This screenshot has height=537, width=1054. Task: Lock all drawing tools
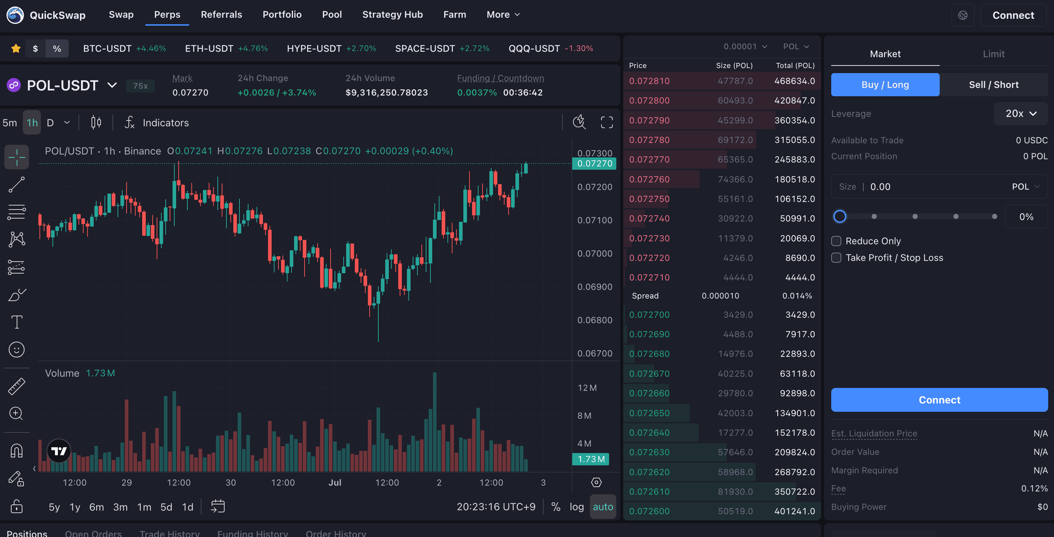point(17,506)
